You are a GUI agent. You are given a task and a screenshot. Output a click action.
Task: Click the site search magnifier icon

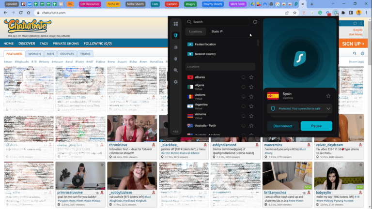coord(355,54)
